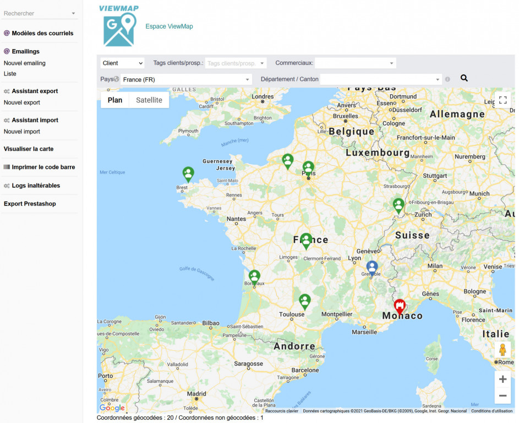
Task: Open the Espace ViewMap link
Action: tap(169, 26)
